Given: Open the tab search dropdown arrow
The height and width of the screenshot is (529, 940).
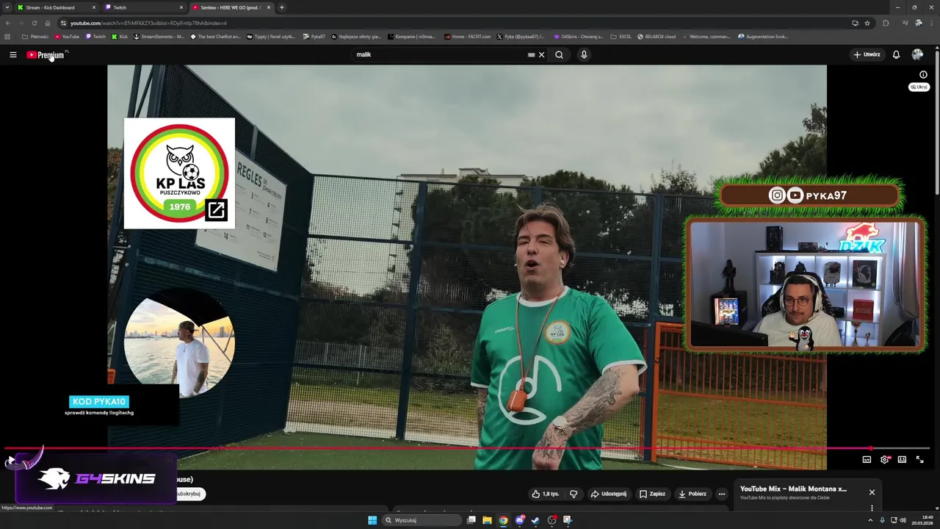Looking at the screenshot, I should (x=7, y=7).
